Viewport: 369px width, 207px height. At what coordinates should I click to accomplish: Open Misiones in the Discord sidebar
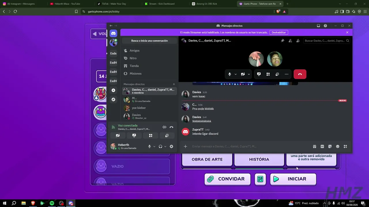pos(149,74)
